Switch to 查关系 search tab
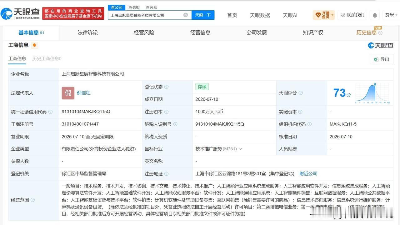The image size is (400, 225). click(x=152, y=7)
